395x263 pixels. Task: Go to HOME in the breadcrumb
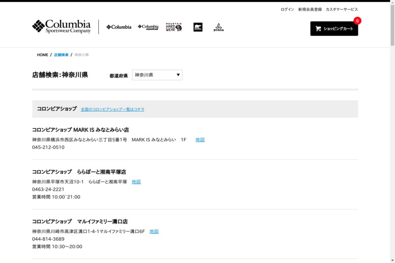42,55
